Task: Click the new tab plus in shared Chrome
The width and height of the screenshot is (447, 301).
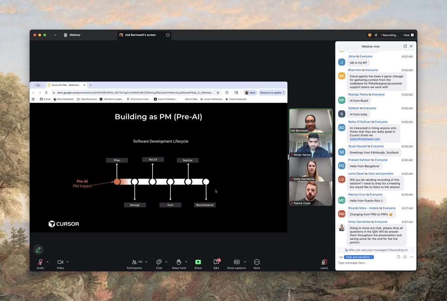Action: click(x=91, y=85)
